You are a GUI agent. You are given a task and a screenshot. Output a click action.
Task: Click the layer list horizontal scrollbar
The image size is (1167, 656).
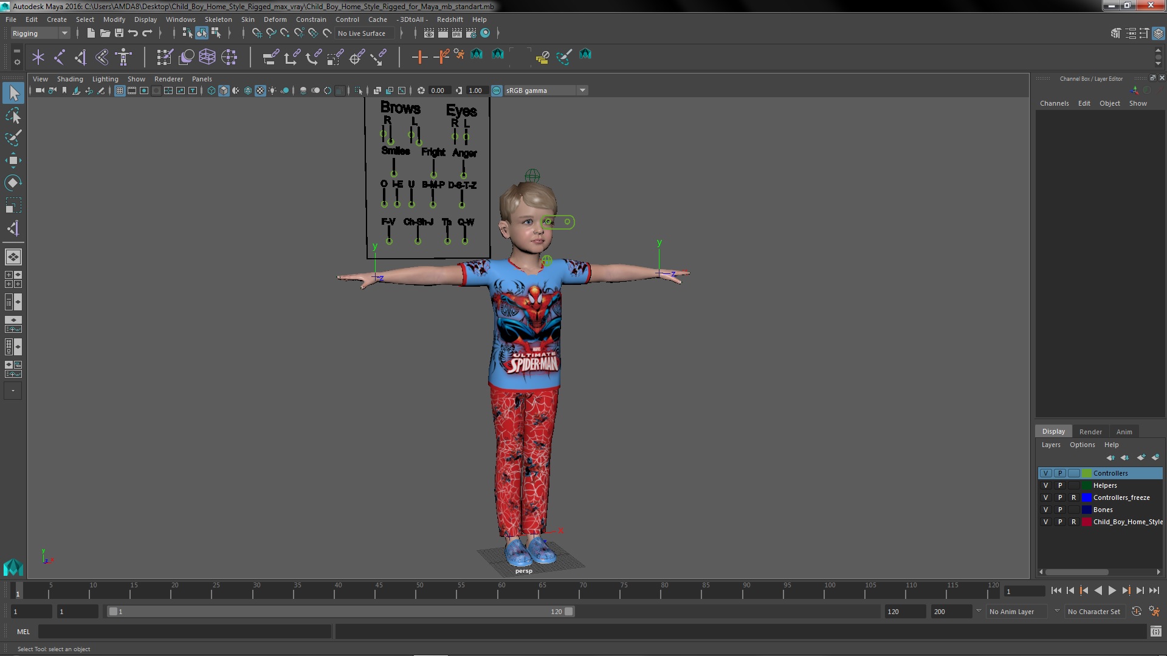pyautogui.click(x=1076, y=572)
